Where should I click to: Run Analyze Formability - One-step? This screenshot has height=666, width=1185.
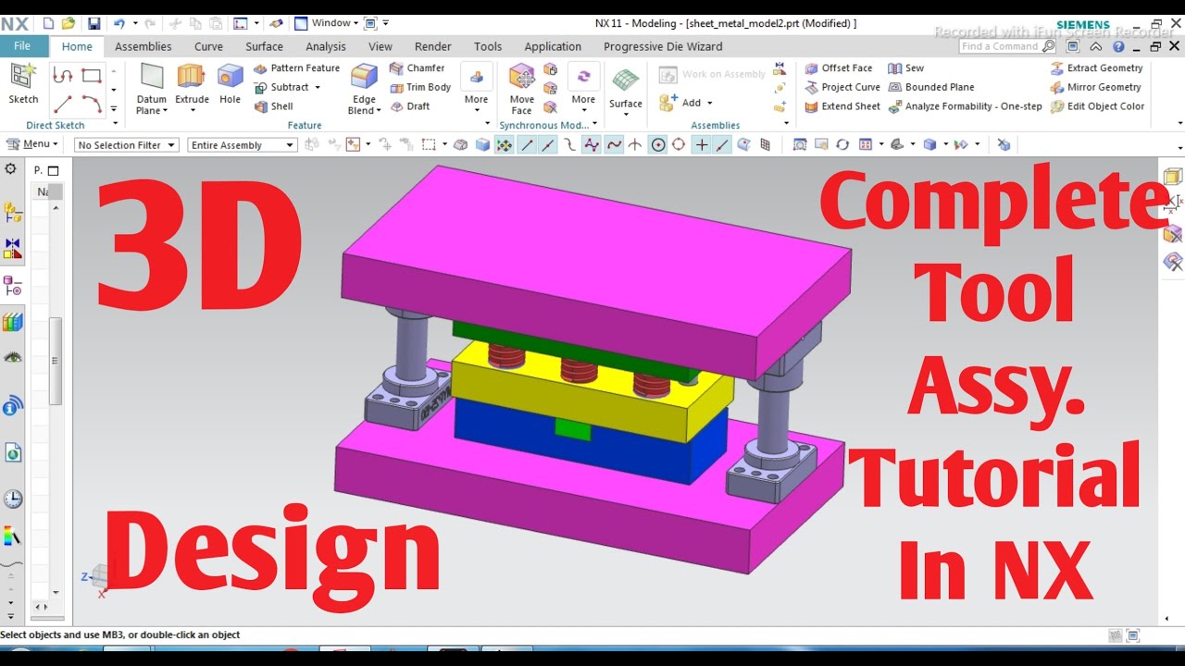[965, 106]
